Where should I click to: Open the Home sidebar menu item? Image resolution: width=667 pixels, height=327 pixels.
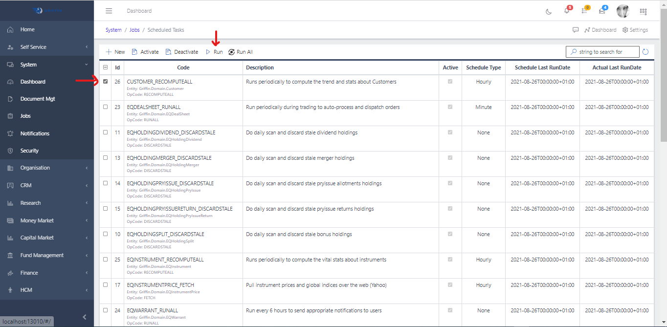[47, 30]
